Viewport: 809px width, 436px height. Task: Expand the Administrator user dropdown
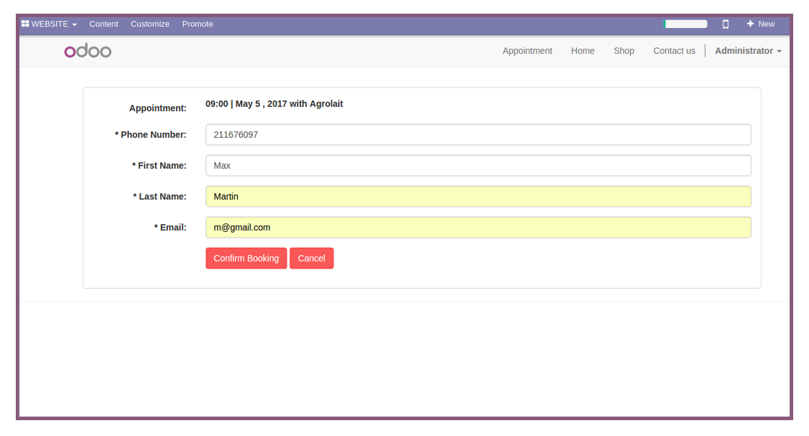point(748,50)
